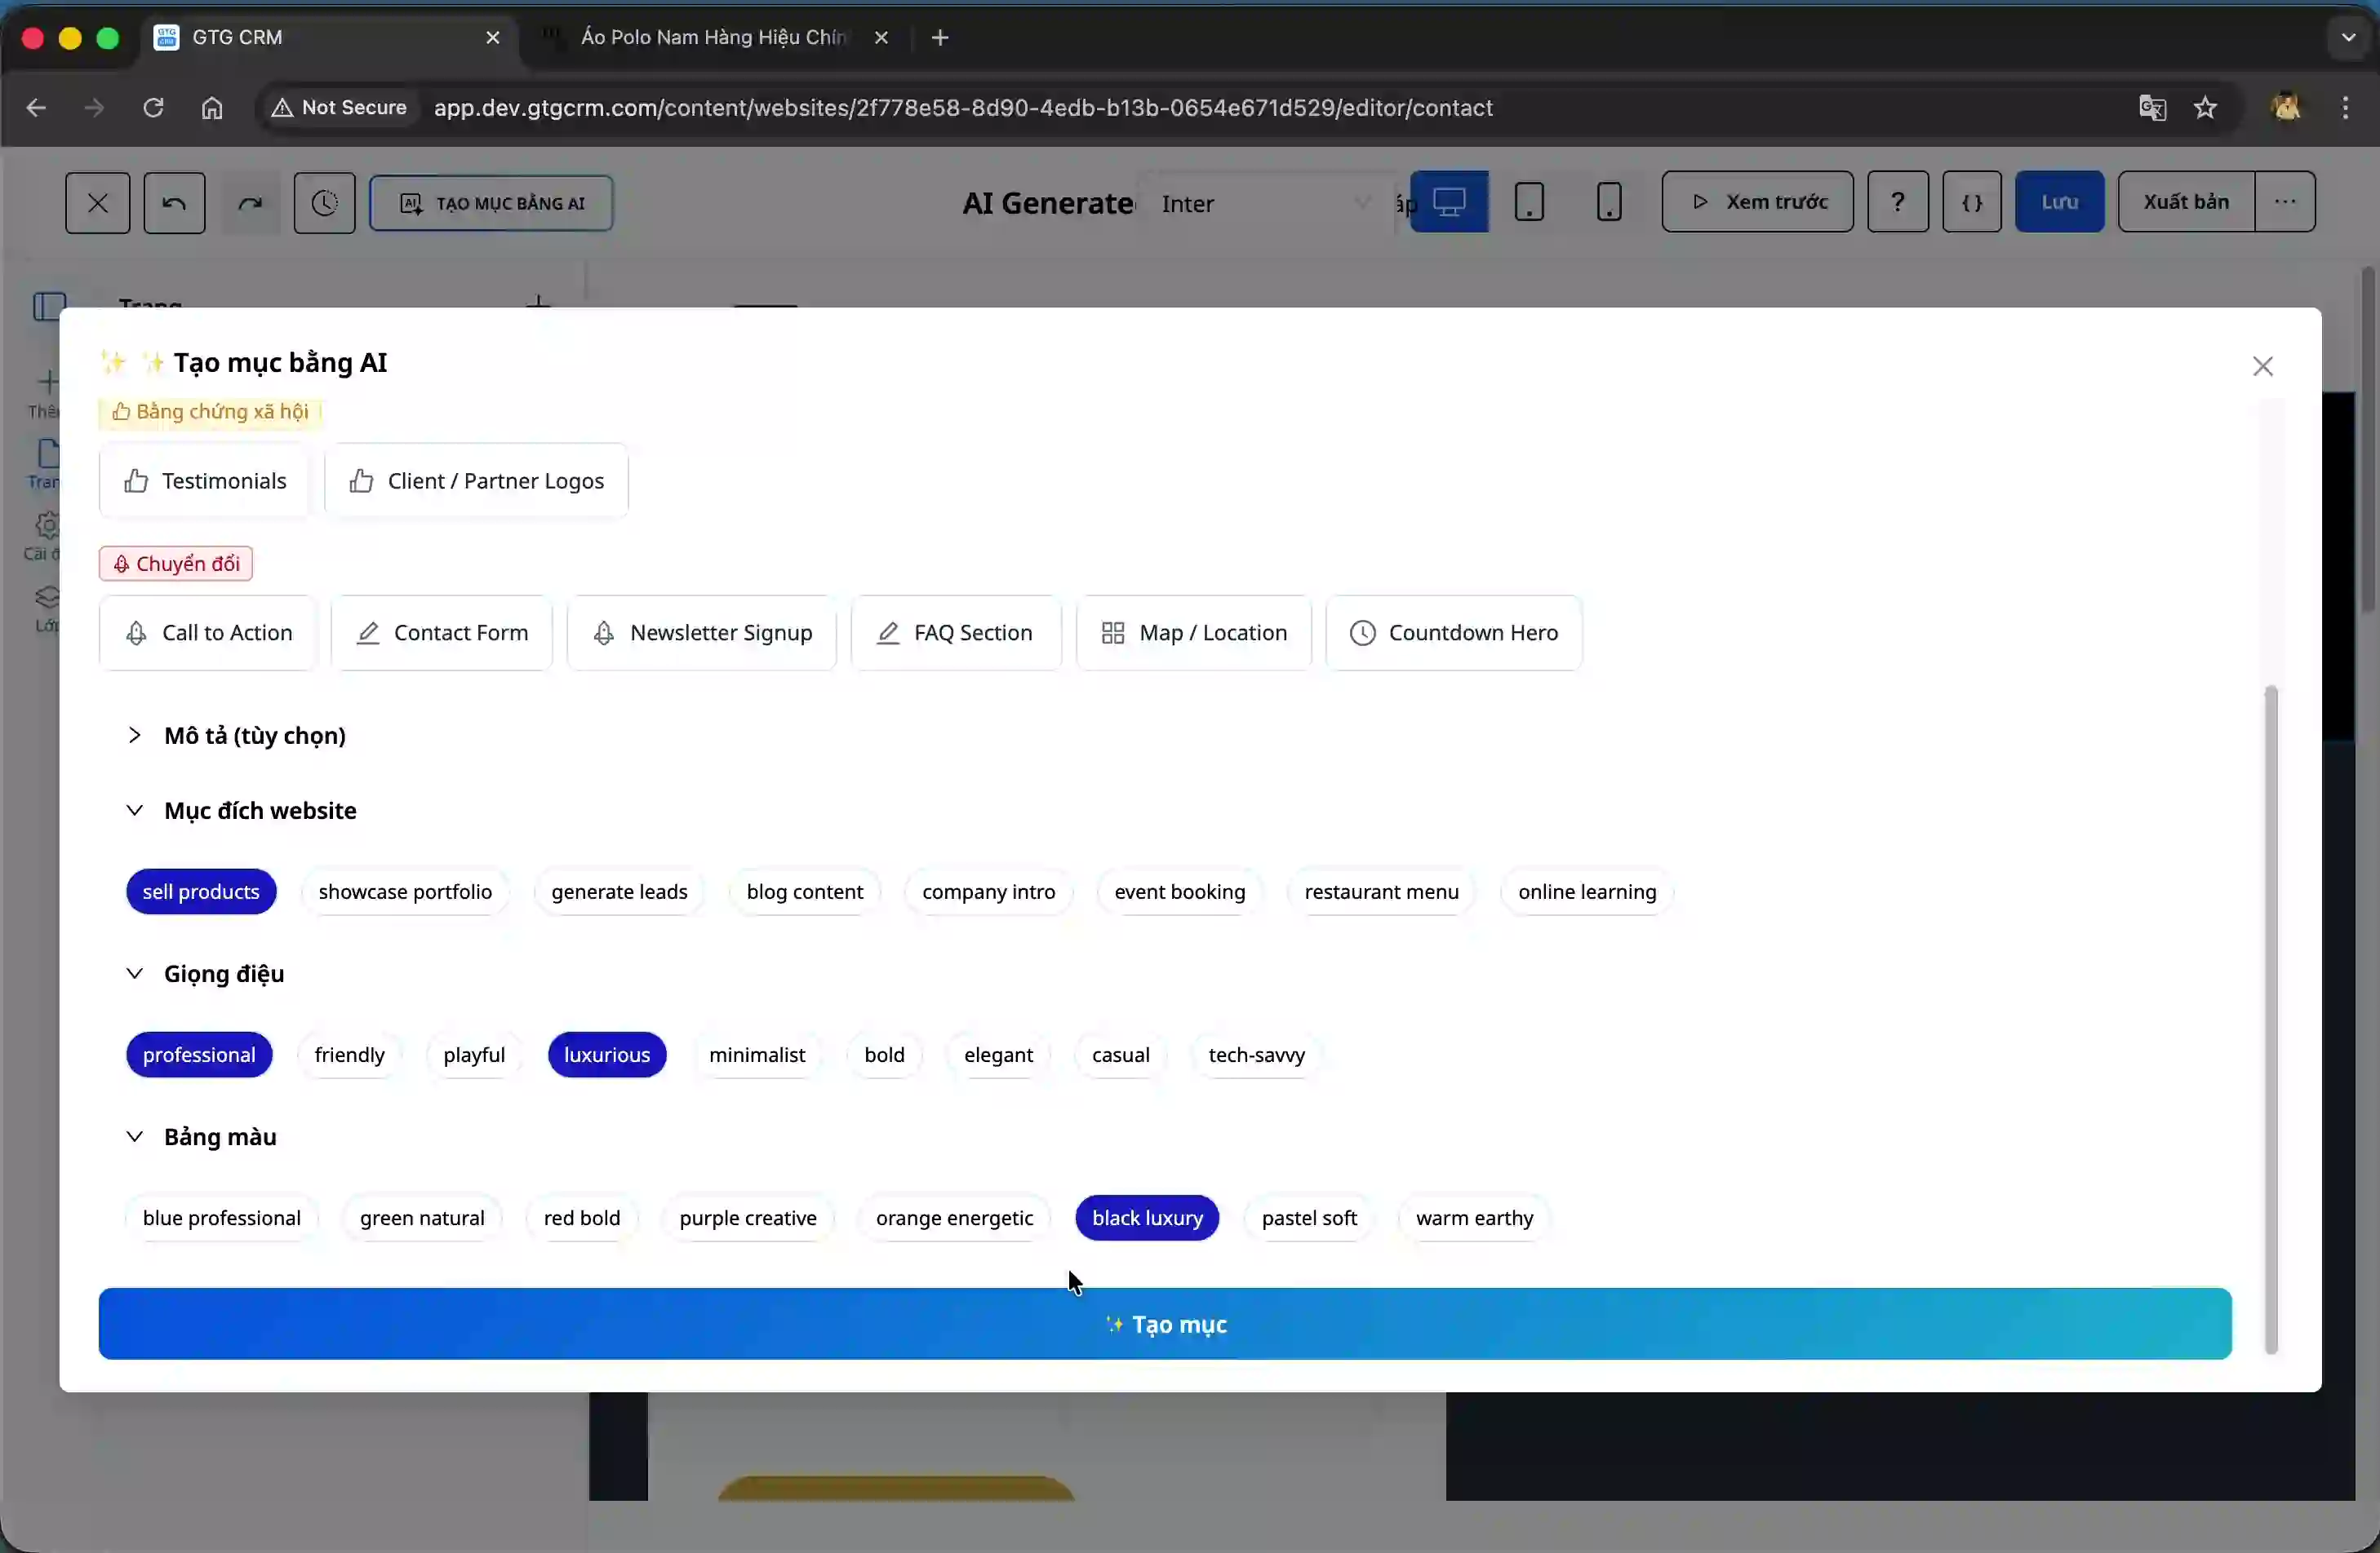2380x1553 pixels.
Task: Switch to mobile phone preview icon
Action: [x=1608, y=201]
